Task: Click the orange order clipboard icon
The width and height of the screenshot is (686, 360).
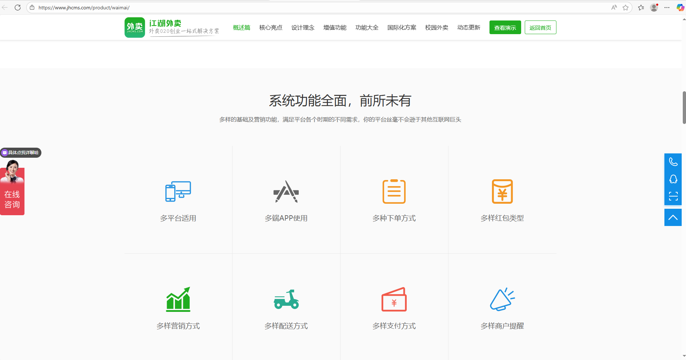Action: (394, 191)
